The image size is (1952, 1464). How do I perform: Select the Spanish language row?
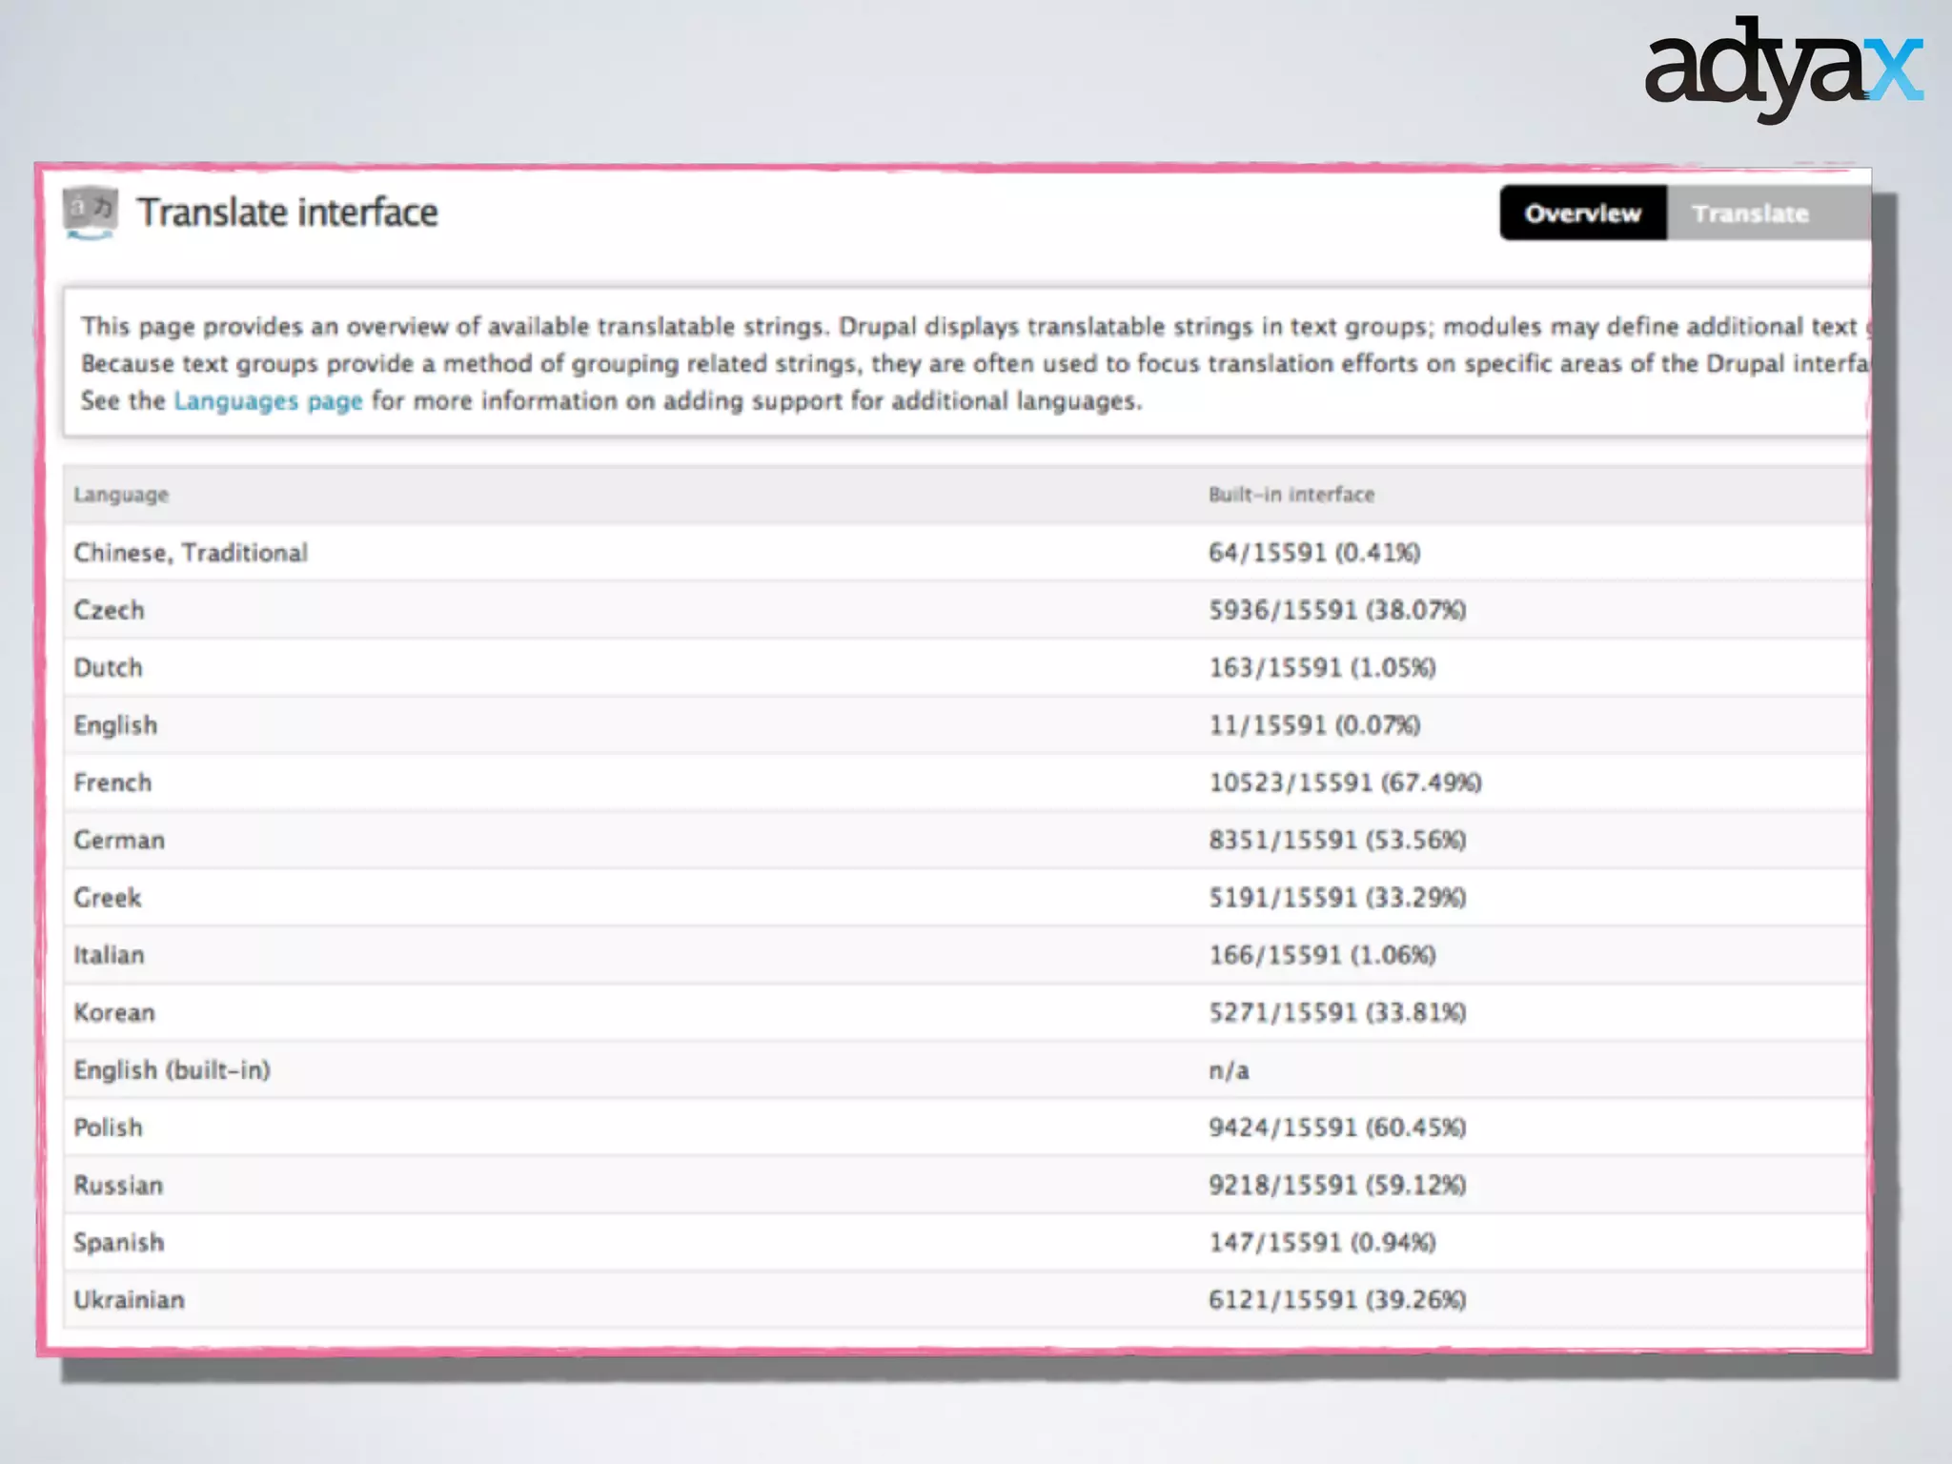coord(118,1243)
